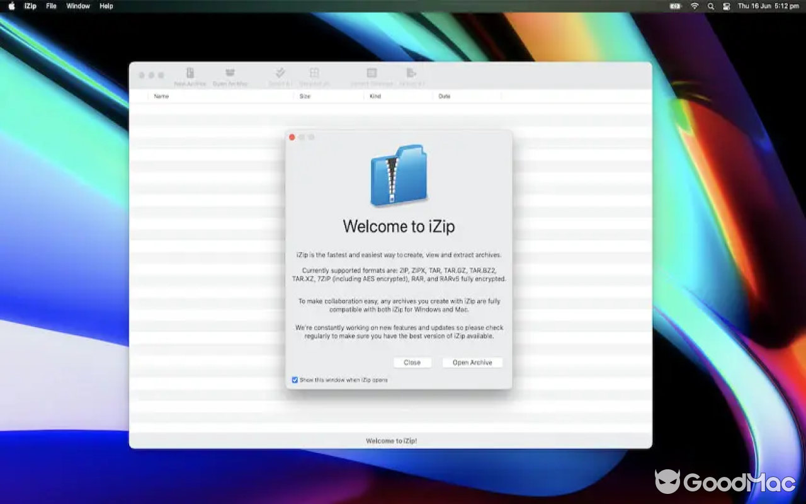Open the Window menu
The image size is (806, 504).
[x=77, y=6]
